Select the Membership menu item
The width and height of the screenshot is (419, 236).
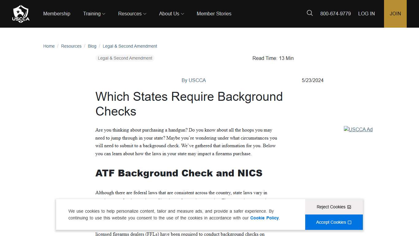pyautogui.click(x=56, y=14)
